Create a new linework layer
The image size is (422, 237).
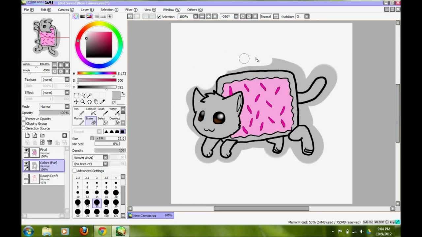pyautogui.click(x=35, y=135)
